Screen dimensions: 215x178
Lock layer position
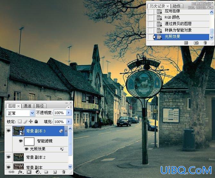pos(30,121)
